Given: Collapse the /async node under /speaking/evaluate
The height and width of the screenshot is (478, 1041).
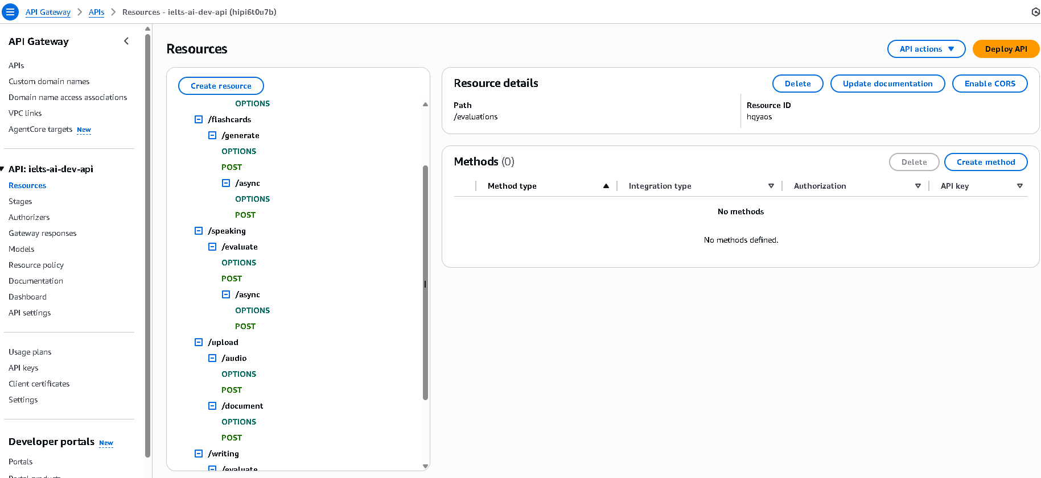Looking at the screenshot, I should click(226, 294).
